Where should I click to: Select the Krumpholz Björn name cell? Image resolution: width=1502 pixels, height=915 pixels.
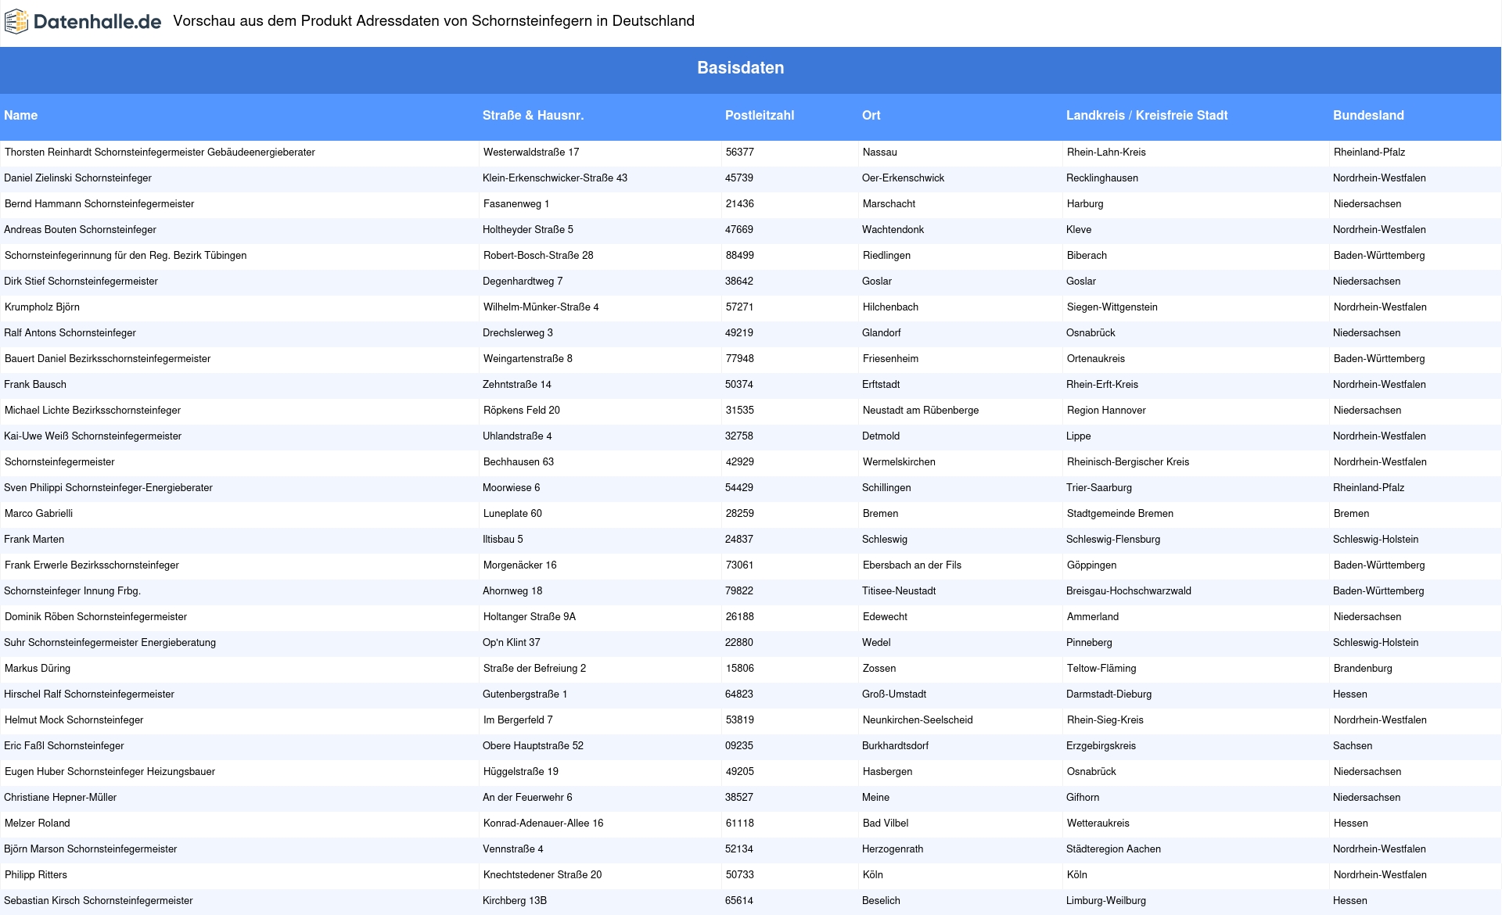42,307
